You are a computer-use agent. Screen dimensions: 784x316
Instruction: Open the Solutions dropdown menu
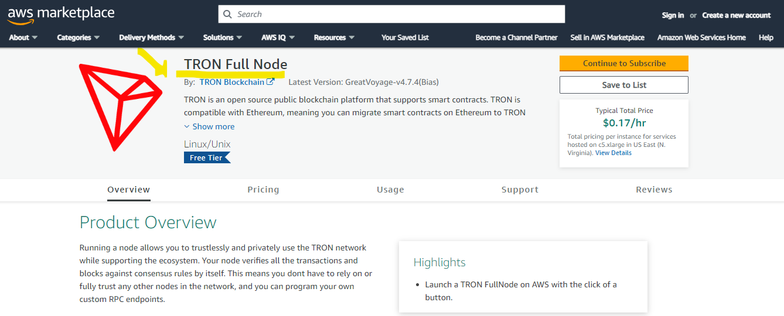tap(223, 37)
